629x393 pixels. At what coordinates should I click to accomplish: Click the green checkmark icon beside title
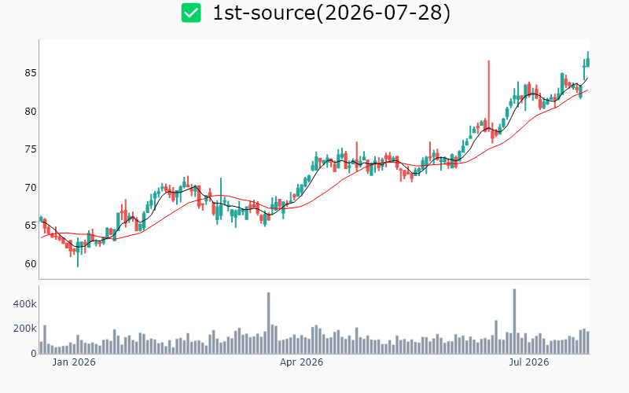[191, 13]
